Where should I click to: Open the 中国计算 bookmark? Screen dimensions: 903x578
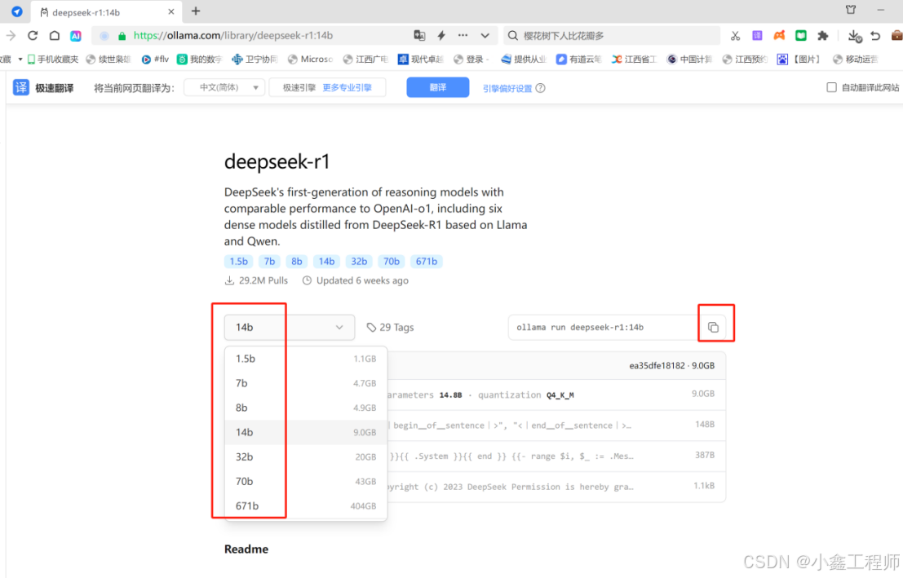click(689, 60)
